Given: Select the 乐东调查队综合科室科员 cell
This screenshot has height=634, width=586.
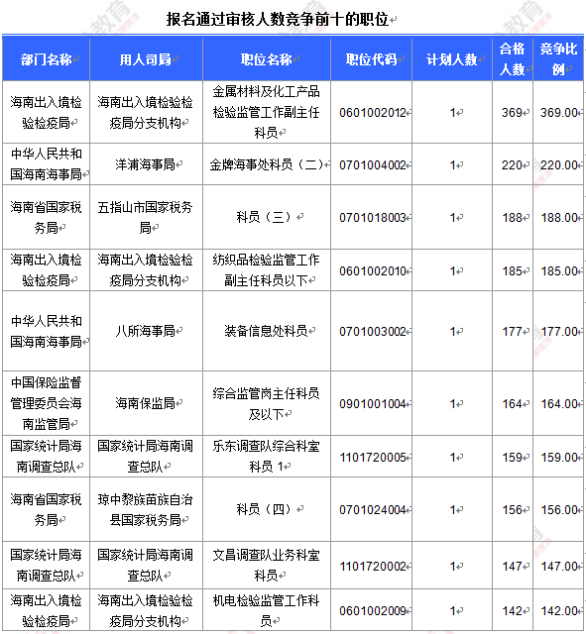Looking at the screenshot, I should 267,456.
